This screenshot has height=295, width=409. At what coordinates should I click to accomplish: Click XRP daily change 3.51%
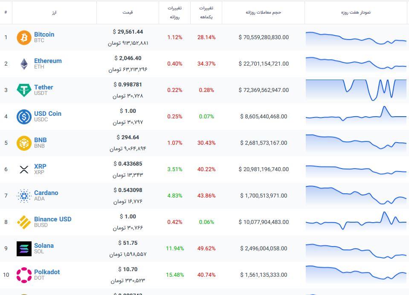coord(175,169)
